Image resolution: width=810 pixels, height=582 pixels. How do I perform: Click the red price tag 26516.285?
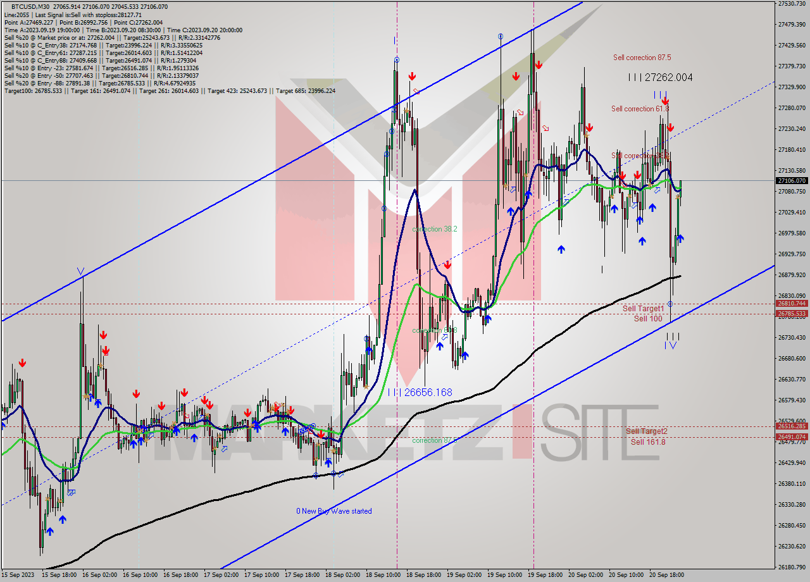pos(791,426)
